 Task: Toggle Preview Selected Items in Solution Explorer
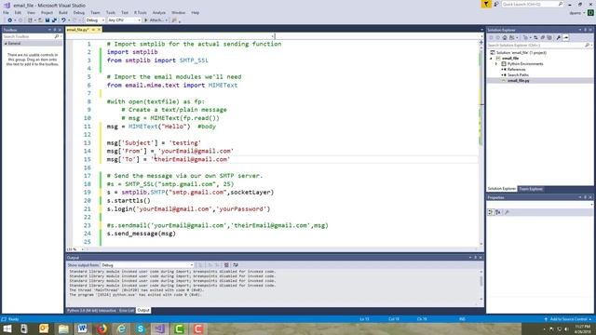(566, 37)
